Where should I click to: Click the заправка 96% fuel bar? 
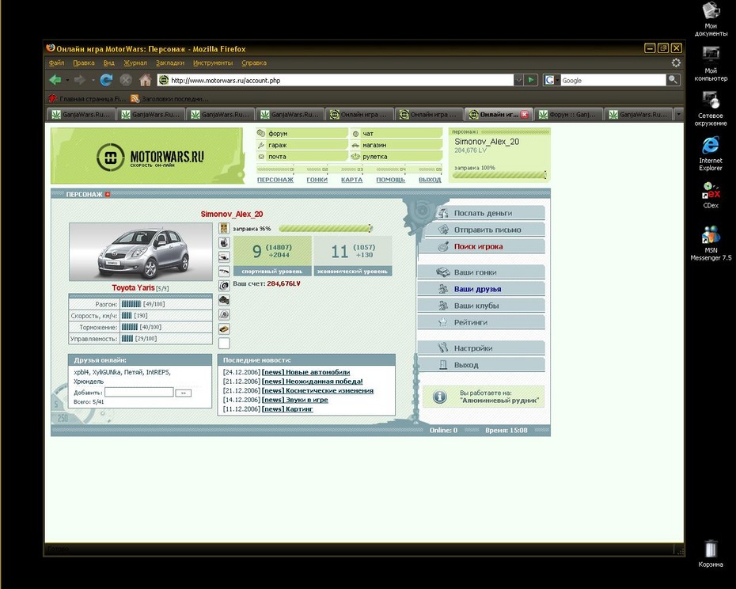pos(324,229)
